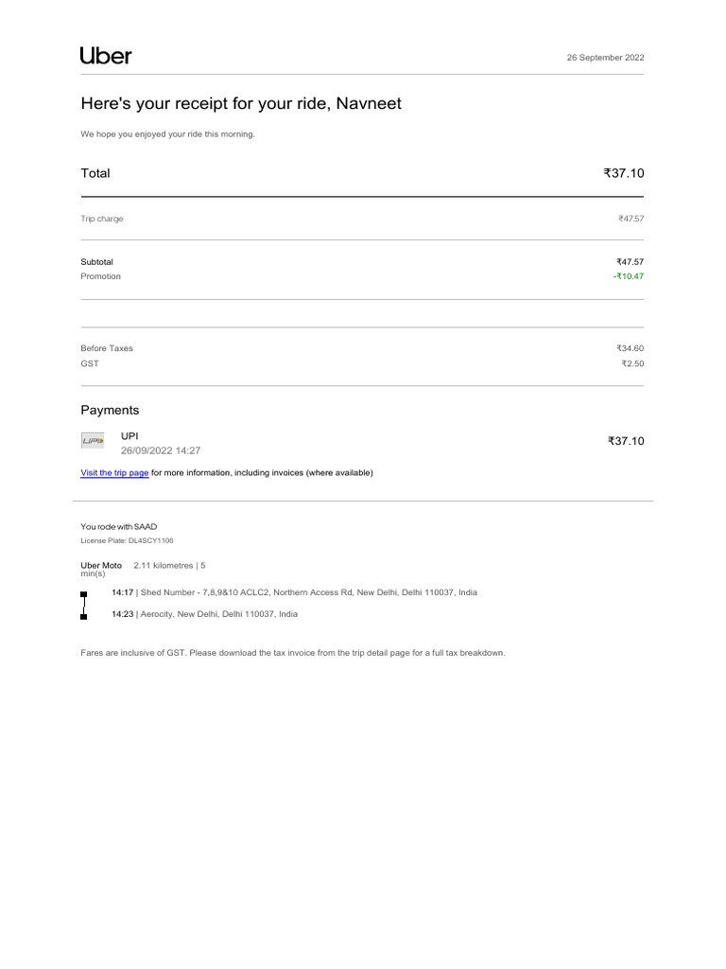Image resolution: width=726 pixels, height=969 pixels.
Task: Click the Uber logo
Action: click(106, 56)
